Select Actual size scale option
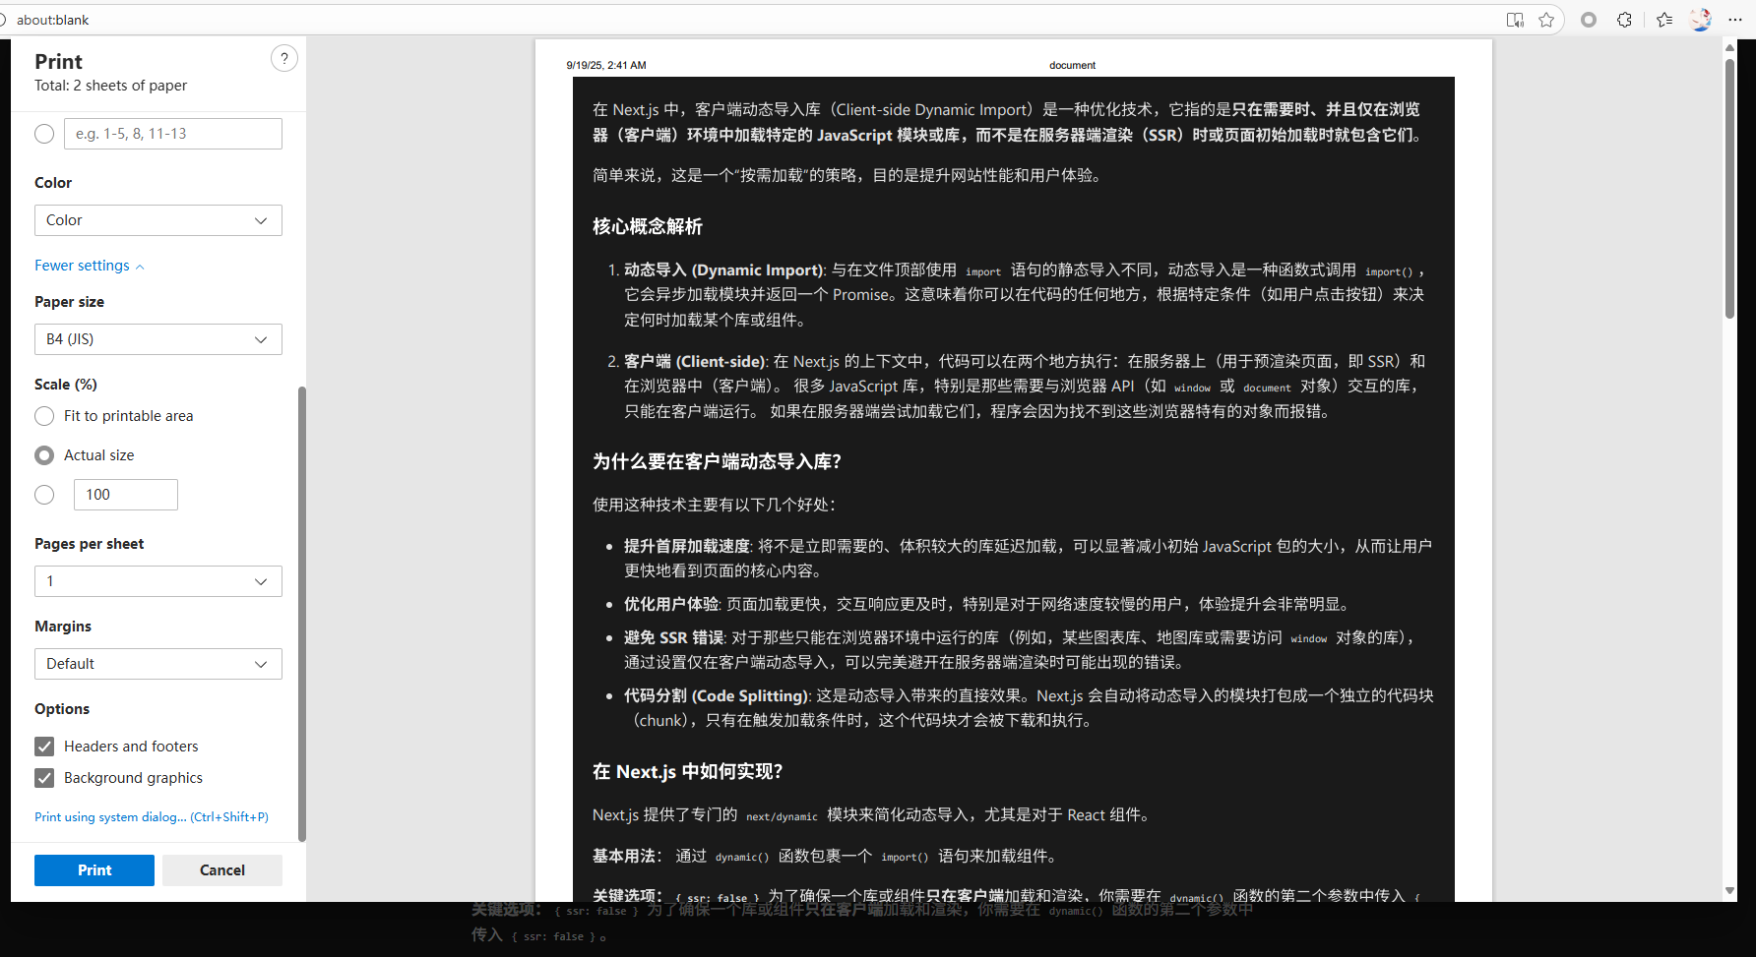The width and height of the screenshot is (1756, 957). (44, 455)
